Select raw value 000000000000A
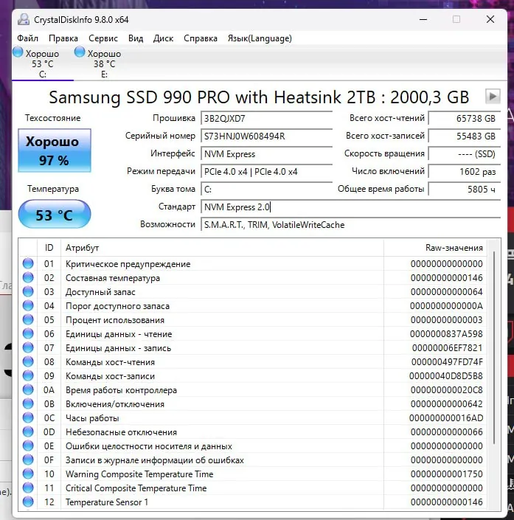Screen dimensions: 514x520 (x=446, y=306)
